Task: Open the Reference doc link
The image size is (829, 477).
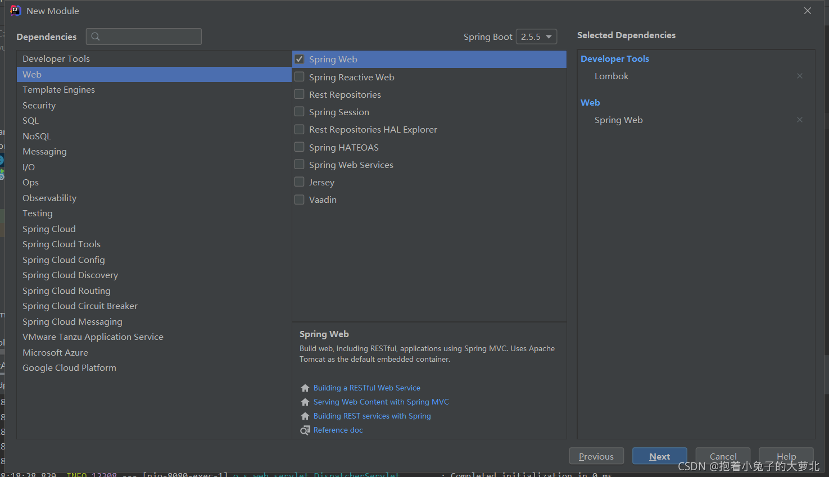Action: point(338,430)
